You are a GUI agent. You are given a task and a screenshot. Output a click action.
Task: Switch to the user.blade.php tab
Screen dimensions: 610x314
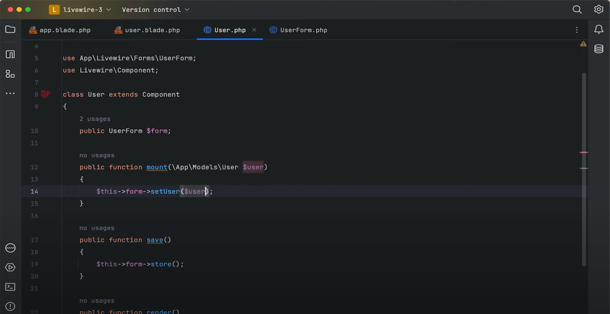(x=147, y=30)
